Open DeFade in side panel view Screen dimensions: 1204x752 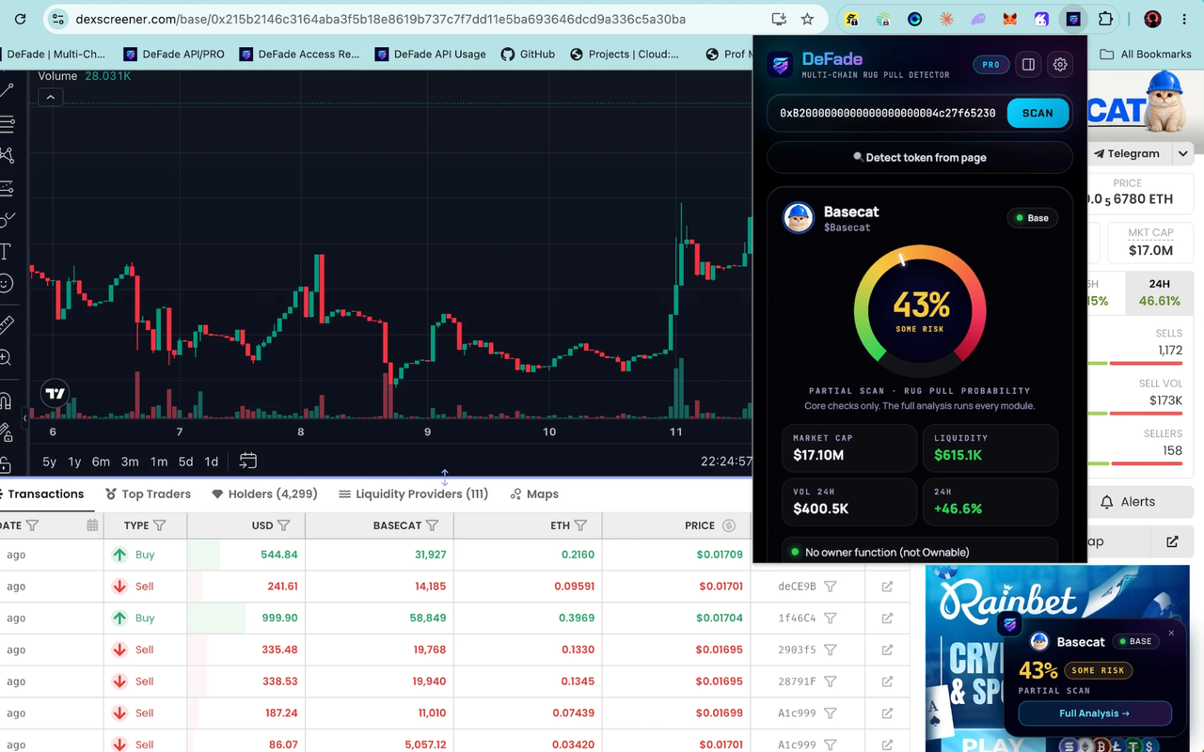(1028, 65)
